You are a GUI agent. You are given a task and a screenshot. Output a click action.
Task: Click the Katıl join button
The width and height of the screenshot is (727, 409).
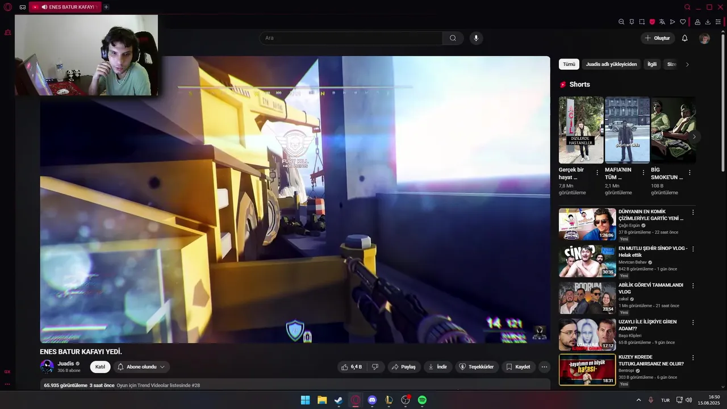(x=100, y=367)
